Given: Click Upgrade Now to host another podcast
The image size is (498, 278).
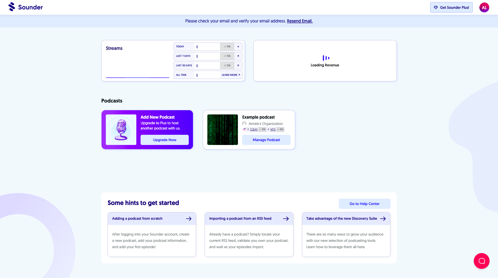Looking at the screenshot, I should [x=164, y=140].
